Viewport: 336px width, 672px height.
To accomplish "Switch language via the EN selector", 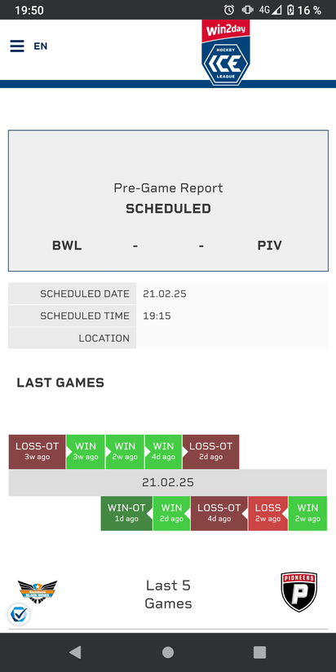I will [41, 46].
